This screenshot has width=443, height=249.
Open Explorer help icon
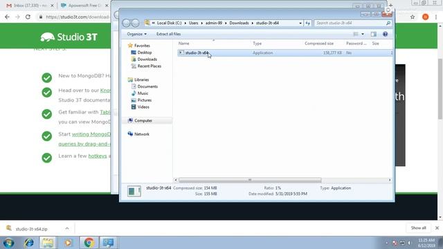tap(385, 34)
